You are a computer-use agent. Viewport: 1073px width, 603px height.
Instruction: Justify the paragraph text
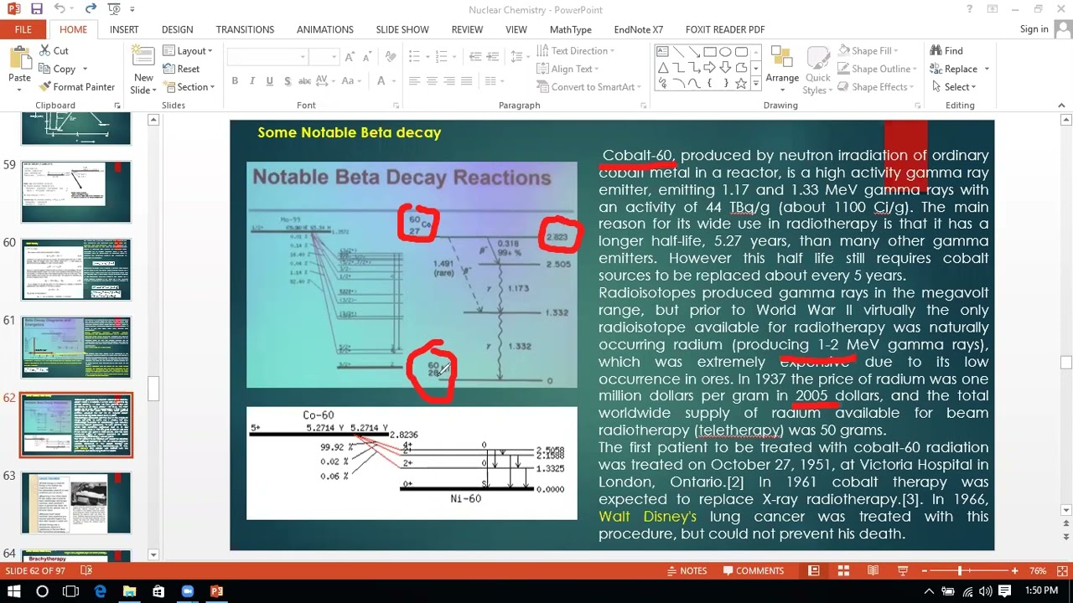[x=467, y=81]
